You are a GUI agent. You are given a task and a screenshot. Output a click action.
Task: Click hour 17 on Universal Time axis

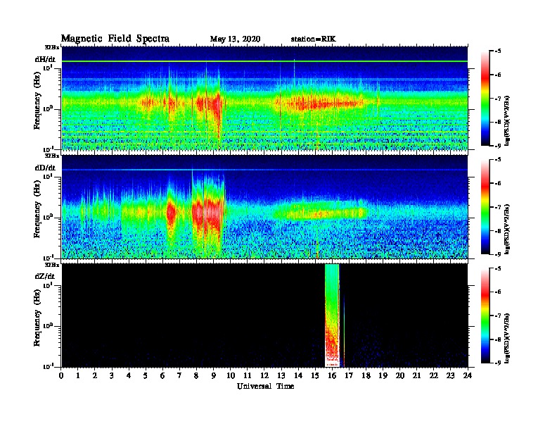pos(349,375)
